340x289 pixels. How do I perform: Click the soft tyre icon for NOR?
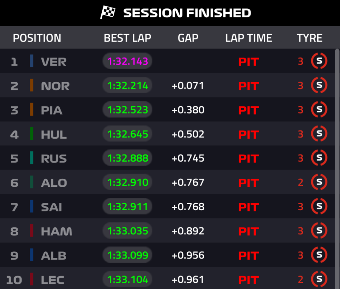(319, 85)
